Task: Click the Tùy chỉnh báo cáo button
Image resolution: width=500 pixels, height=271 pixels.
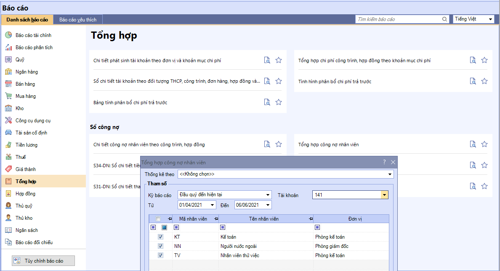Action: pyautogui.click(x=43, y=261)
